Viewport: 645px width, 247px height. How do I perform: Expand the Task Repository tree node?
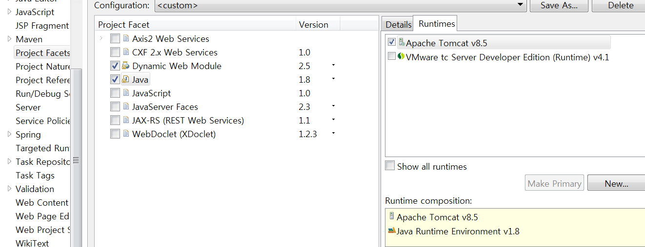9,161
